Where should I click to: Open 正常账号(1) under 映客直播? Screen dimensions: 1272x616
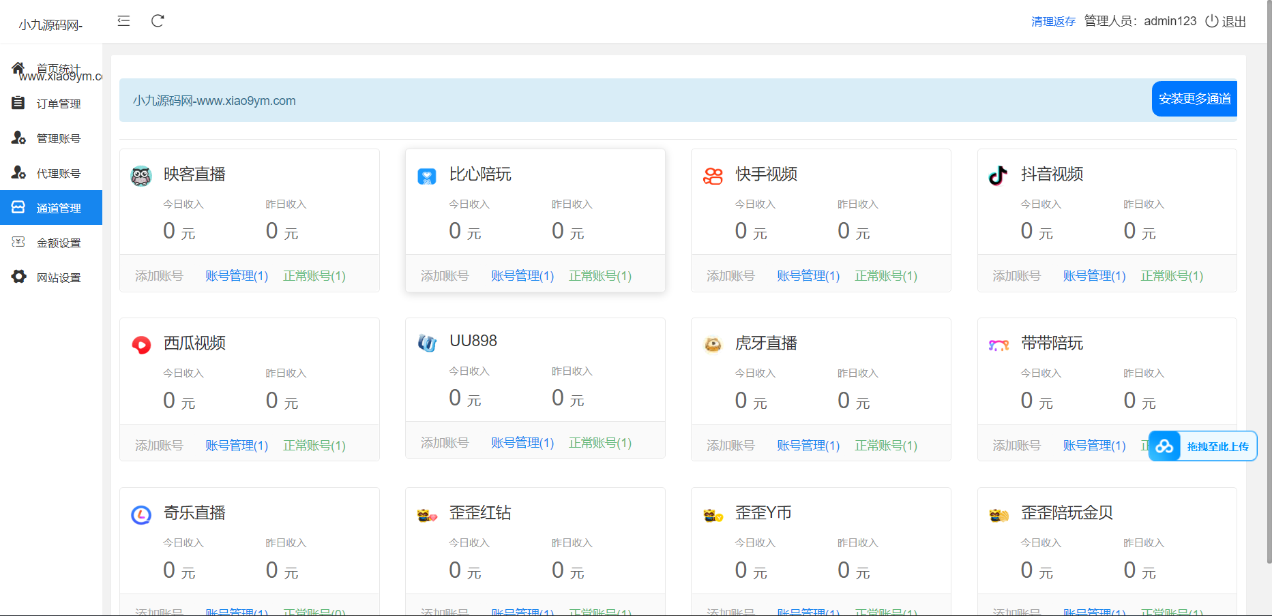[x=314, y=276]
